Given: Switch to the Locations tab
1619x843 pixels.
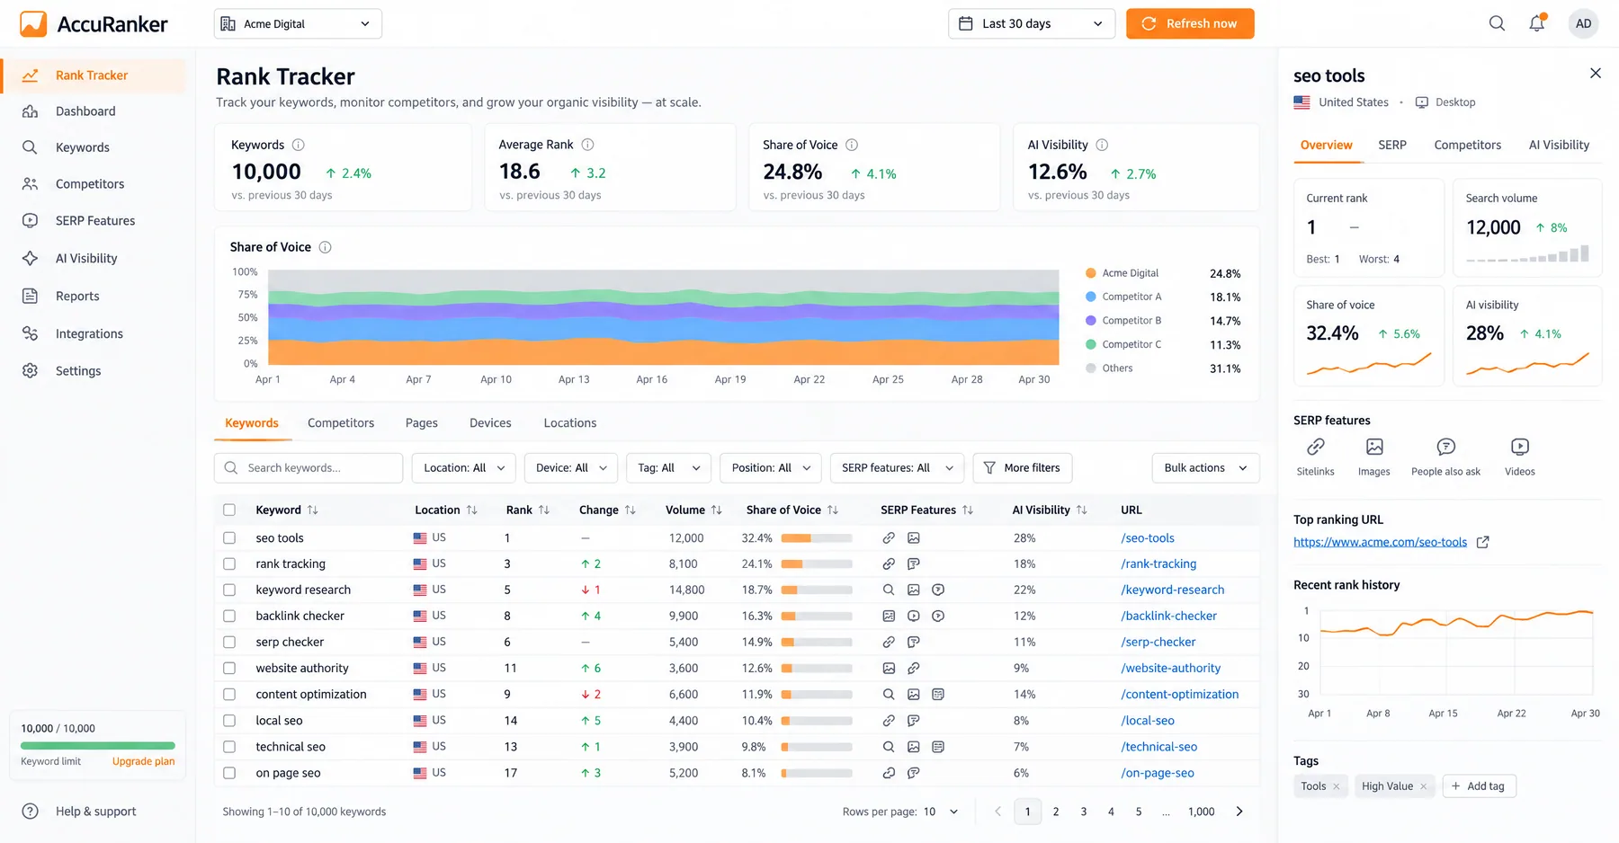Looking at the screenshot, I should (570, 423).
